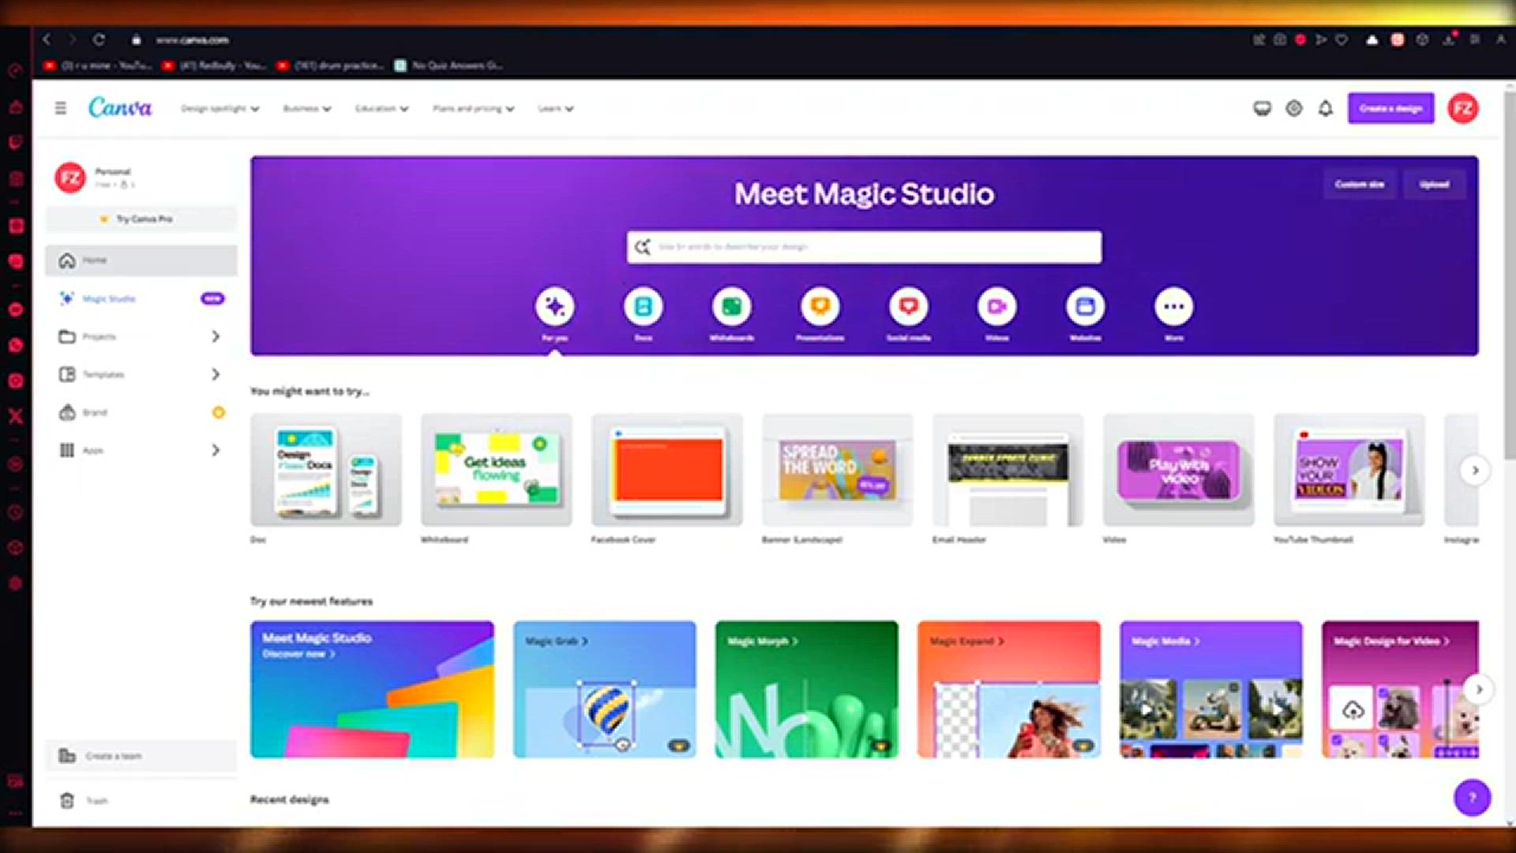Click the page vertical scrollbar

click(1509, 276)
